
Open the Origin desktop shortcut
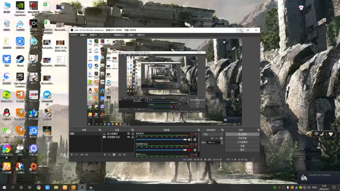[x=34, y=168]
